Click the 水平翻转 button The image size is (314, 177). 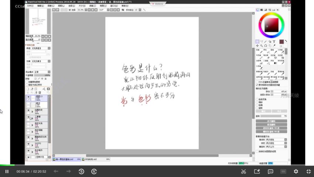(x=271, y=121)
